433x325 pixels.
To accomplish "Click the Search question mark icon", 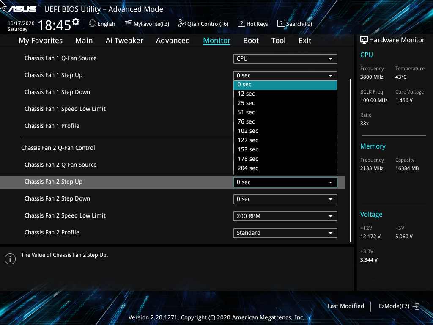I will pos(281,23).
